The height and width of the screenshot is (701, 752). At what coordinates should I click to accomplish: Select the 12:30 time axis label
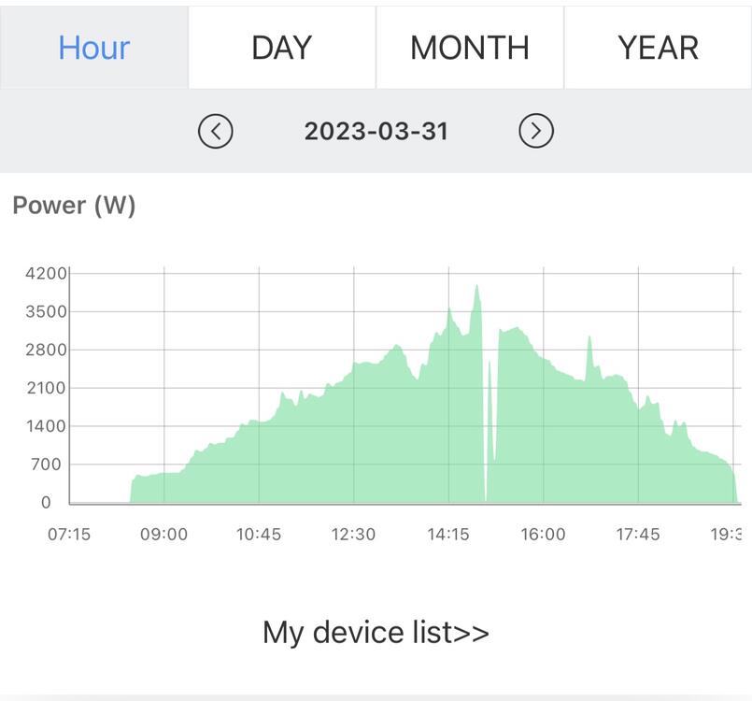353,535
